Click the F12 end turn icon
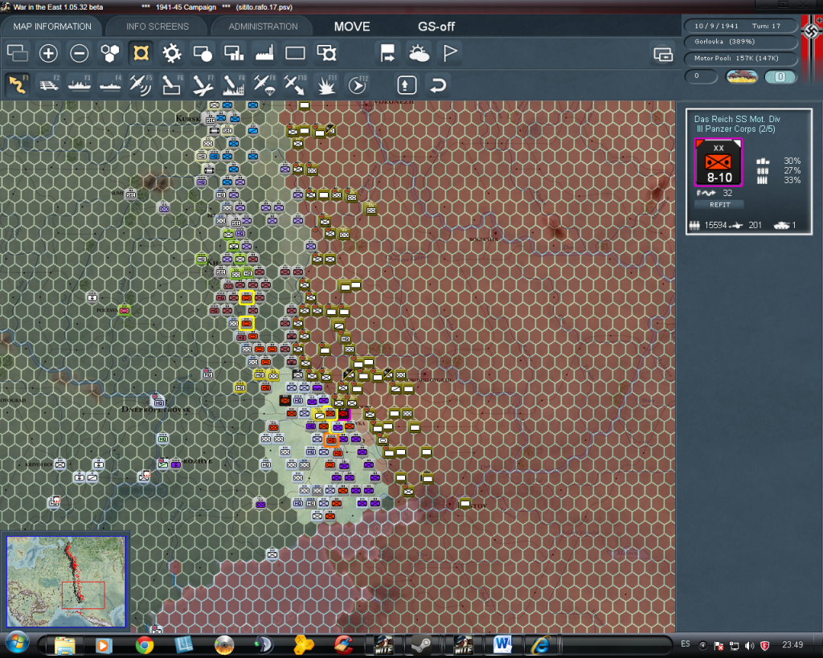The height and width of the screenshot is (658, 823). click(357, 84)
